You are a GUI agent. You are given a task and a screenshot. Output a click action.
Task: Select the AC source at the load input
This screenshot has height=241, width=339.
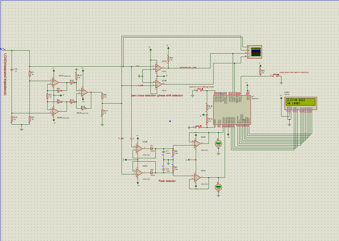pos(3,49)
